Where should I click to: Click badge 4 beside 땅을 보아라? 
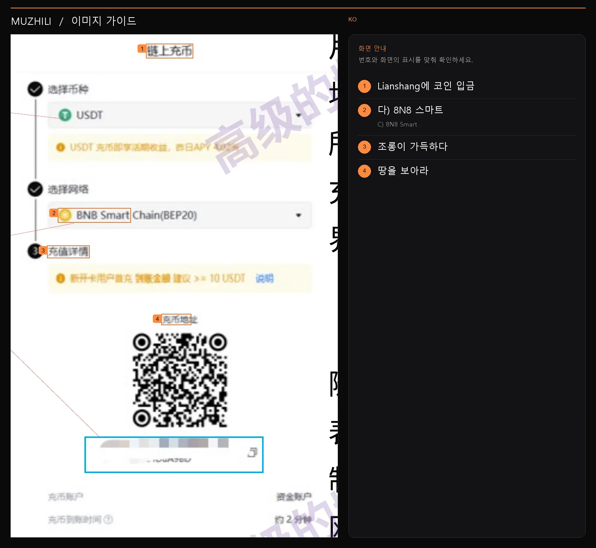(x=364, y=171)
